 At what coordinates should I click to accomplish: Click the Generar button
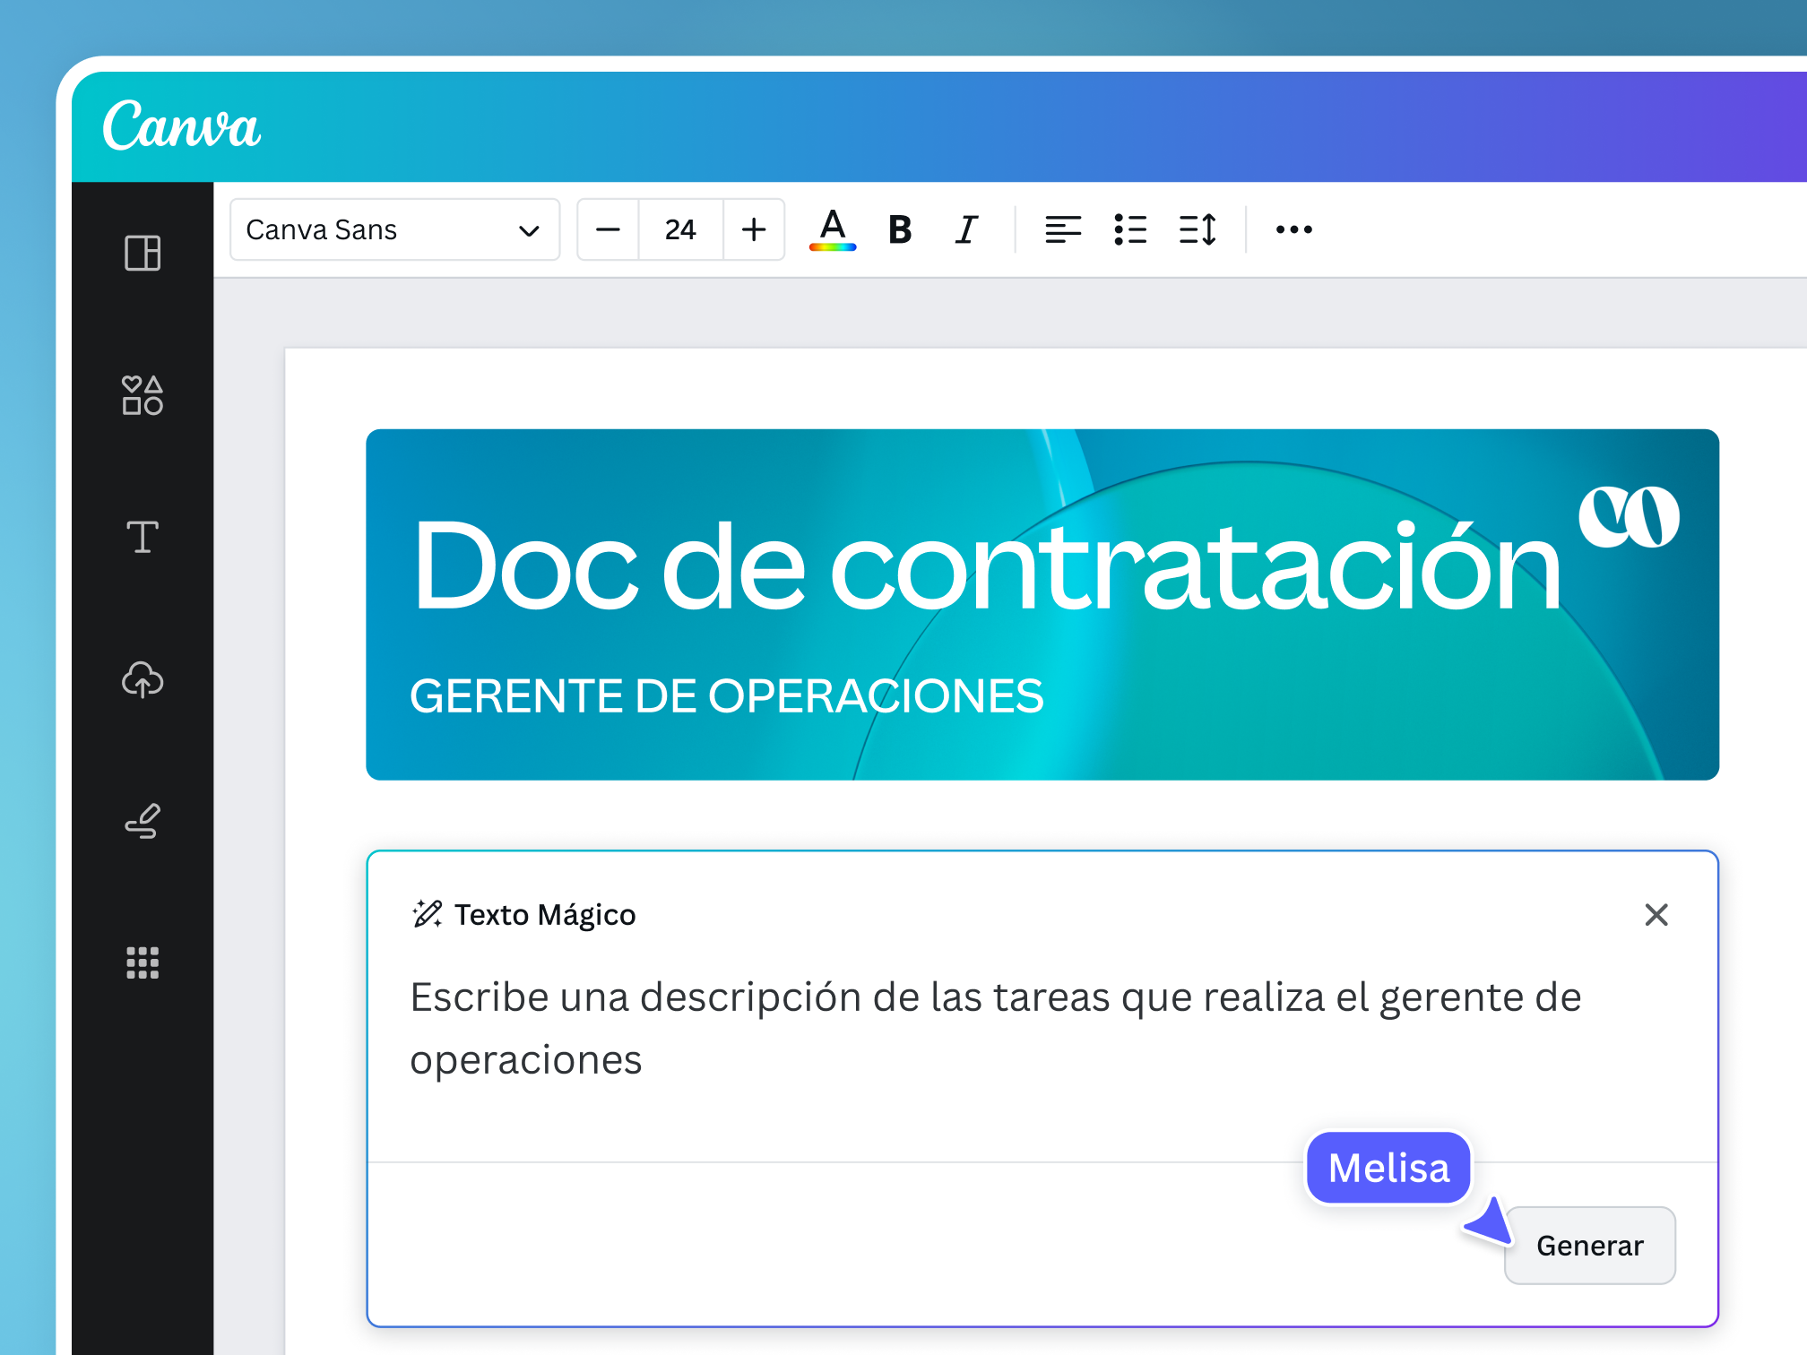coord(1589,1245)
